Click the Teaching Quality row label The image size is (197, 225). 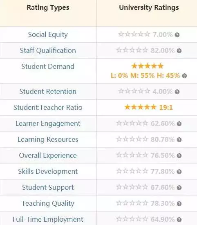click(x=48, y=203)
